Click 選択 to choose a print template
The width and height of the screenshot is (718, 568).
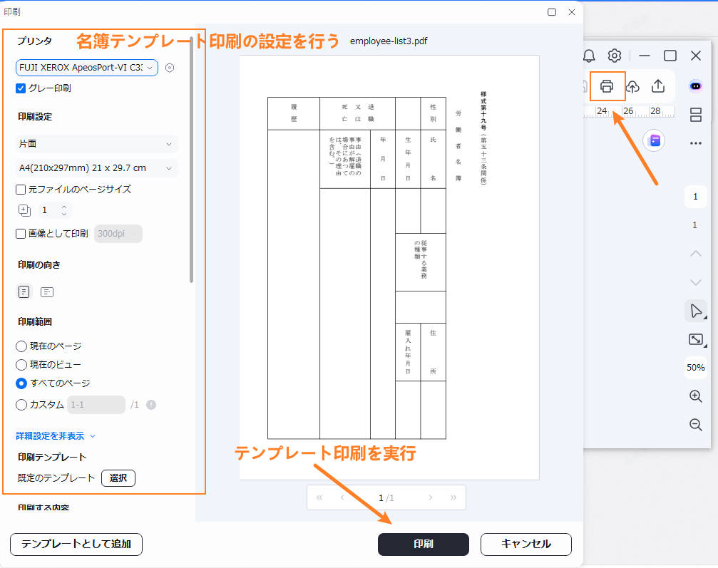point(118,477)
